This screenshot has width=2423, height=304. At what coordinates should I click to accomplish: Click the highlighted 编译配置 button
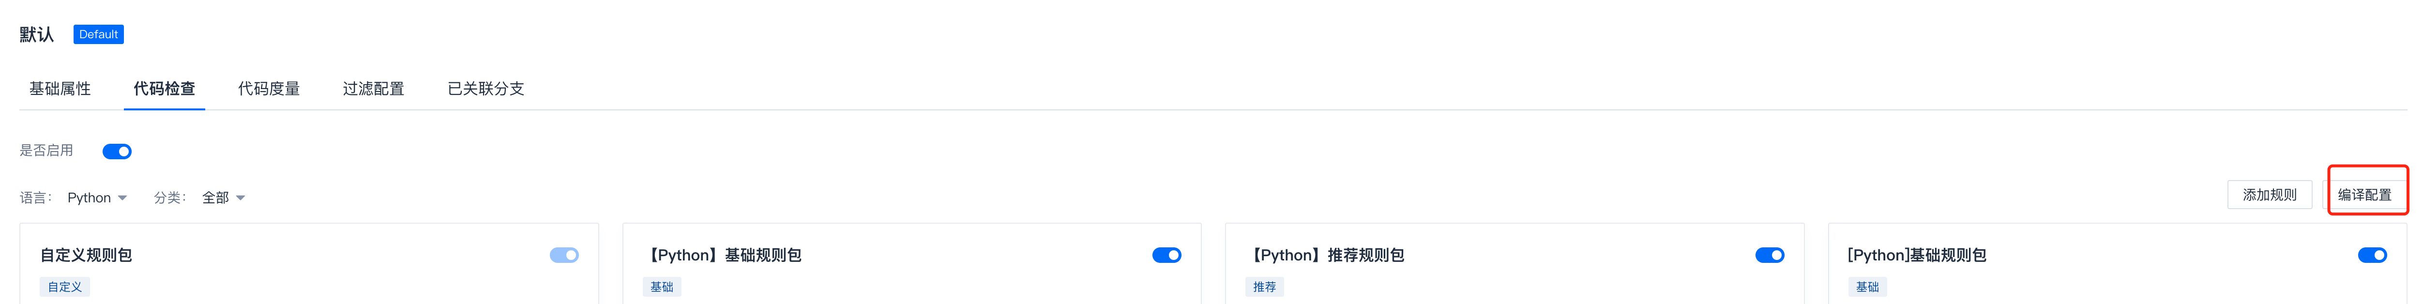[x=2365, y=195]
